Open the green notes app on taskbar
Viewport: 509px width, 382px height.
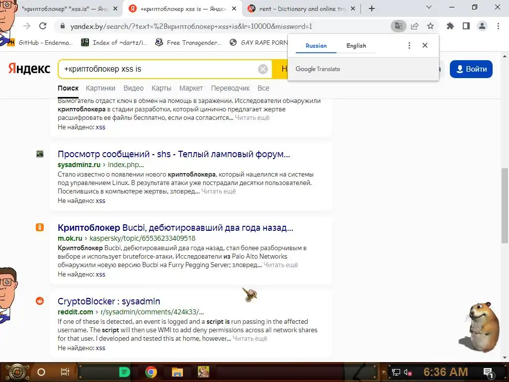[124, 372]
